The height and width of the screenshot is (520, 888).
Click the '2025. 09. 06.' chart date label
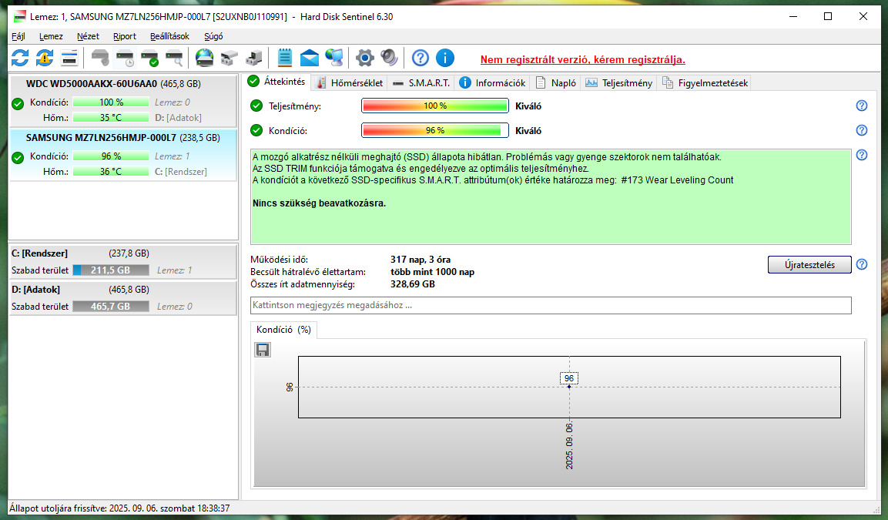click(x=569, y=445)
